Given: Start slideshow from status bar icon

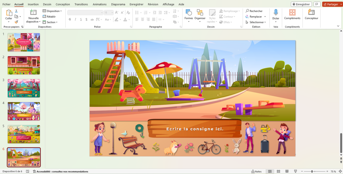Looking at the screenshot, I should tap(296, 171).
